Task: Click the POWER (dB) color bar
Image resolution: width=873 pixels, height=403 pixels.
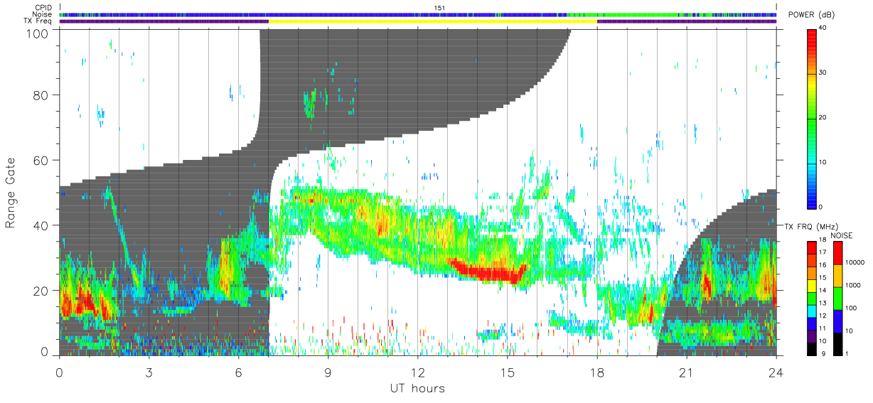Action: coord(812,118)
